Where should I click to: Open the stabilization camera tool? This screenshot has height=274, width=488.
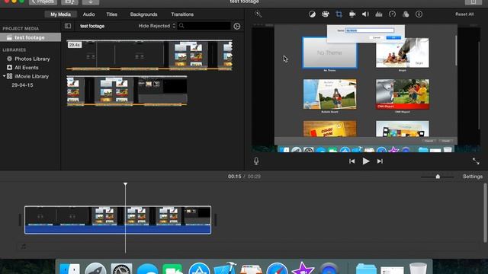tap(352, 14)
